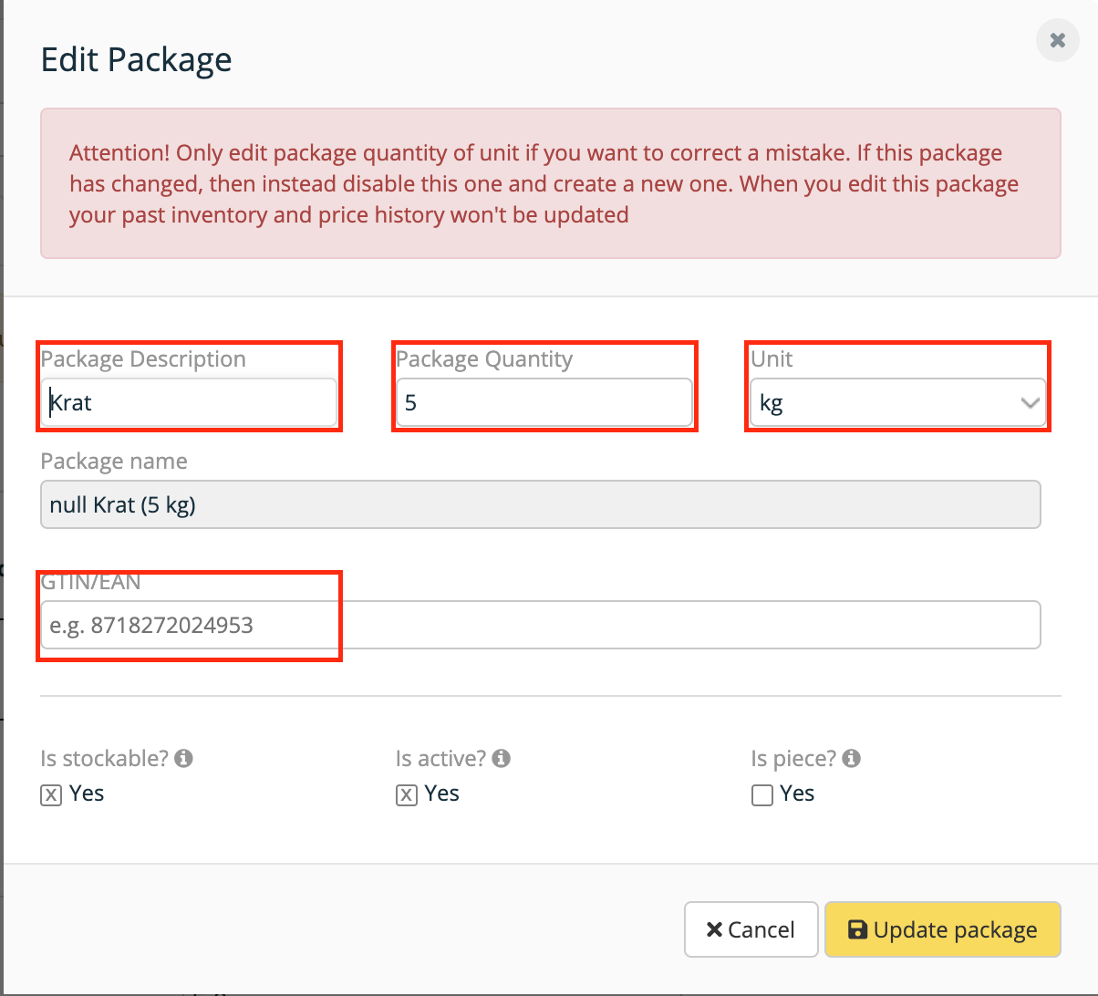
Task: Enable the "Is piece?" checkbox
Action: pyautogui.click(x=761, y=795)
